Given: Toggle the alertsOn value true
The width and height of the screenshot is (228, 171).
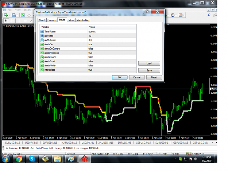Looking at the screenshot, I should [112, 44].
